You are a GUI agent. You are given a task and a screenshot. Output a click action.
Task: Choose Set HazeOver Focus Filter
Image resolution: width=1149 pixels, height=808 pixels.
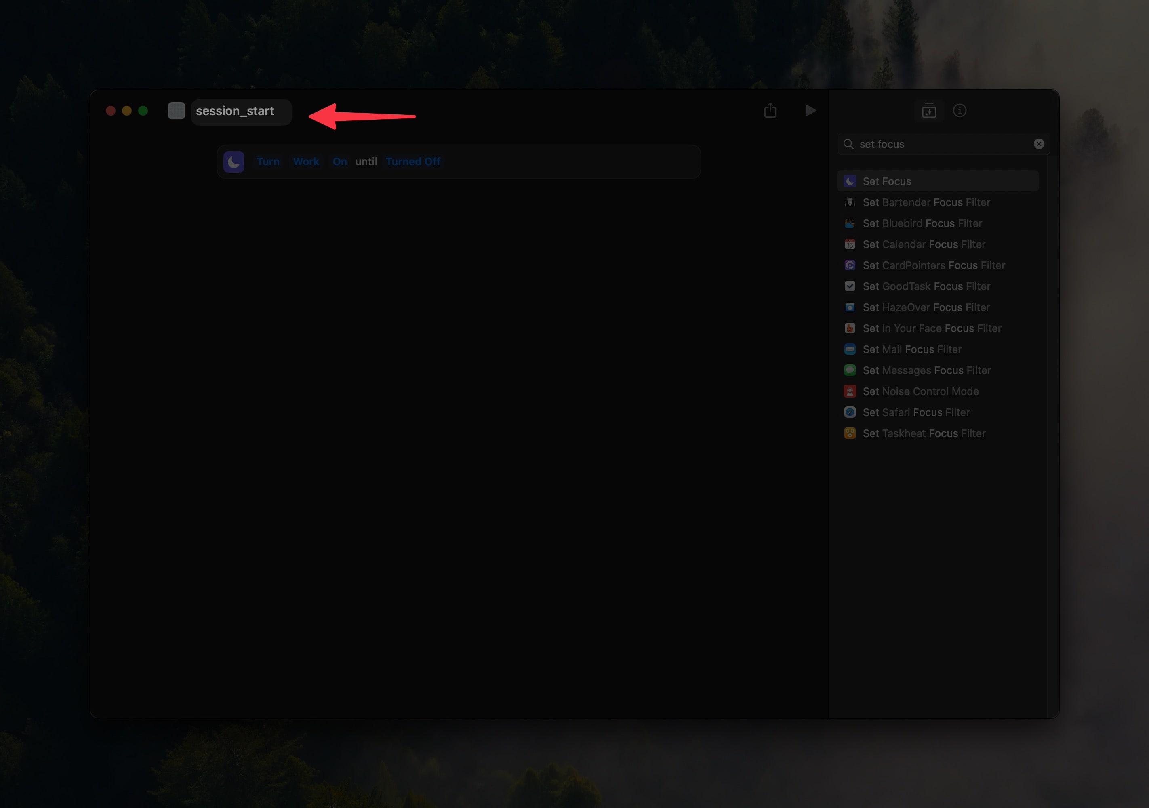tap(925, 307)
